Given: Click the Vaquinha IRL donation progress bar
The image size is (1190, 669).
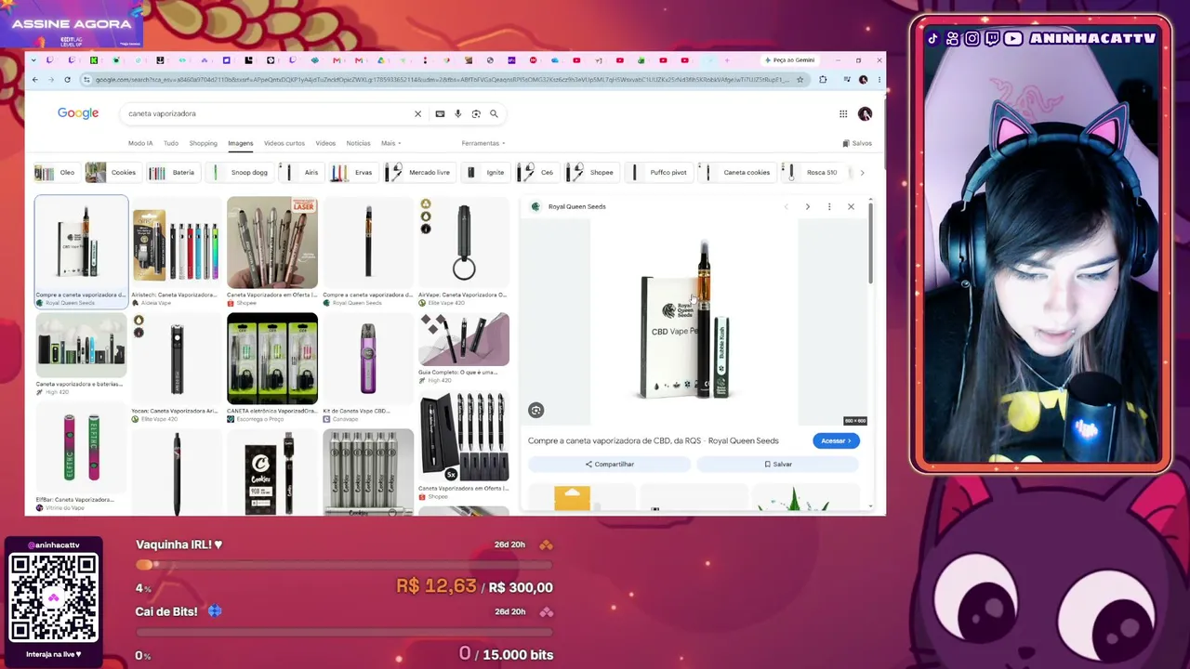Looking at the screenshot, I should [344, 564].
